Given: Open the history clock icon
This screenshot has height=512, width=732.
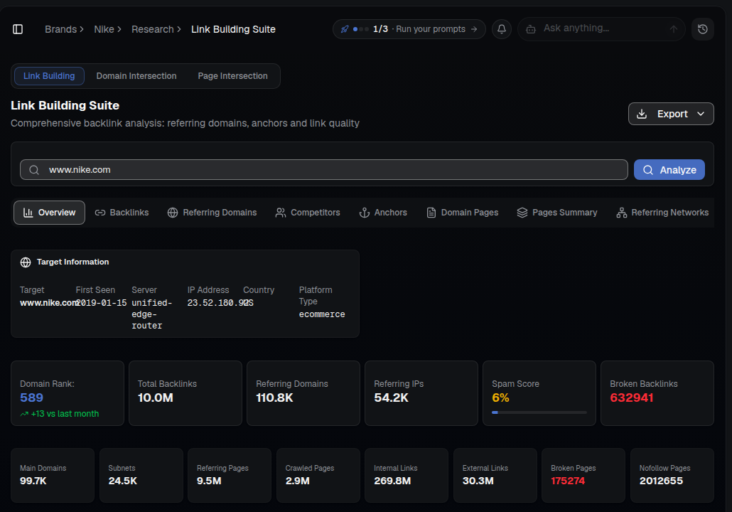Looking at the screenshot, I should (702, 29).
